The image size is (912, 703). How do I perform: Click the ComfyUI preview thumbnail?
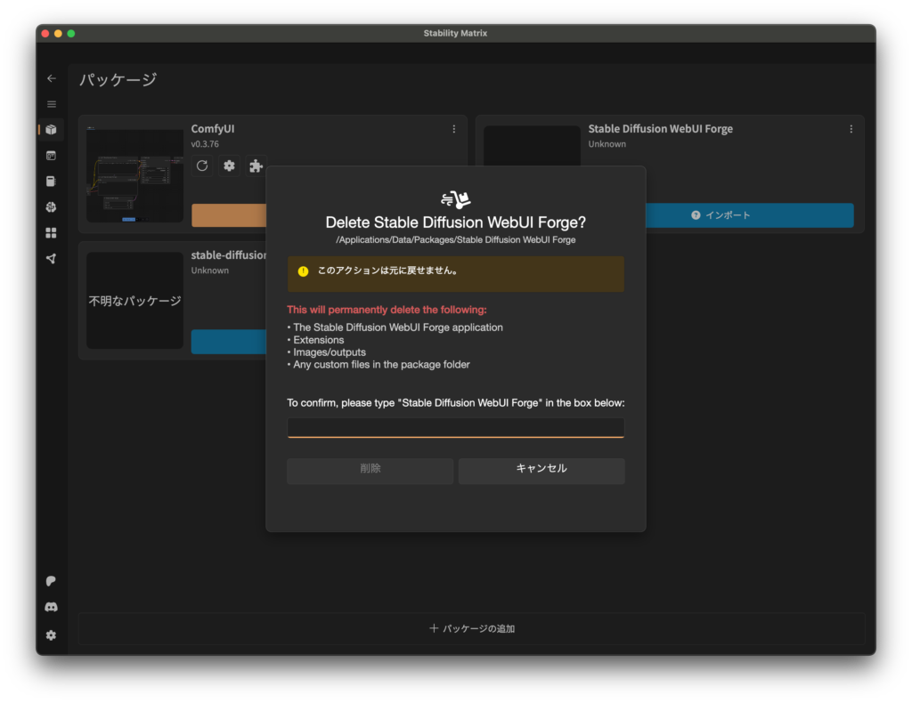coord(134,175)
